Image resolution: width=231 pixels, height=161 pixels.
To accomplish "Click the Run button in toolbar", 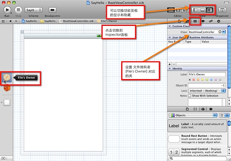I will pos(7,10).
